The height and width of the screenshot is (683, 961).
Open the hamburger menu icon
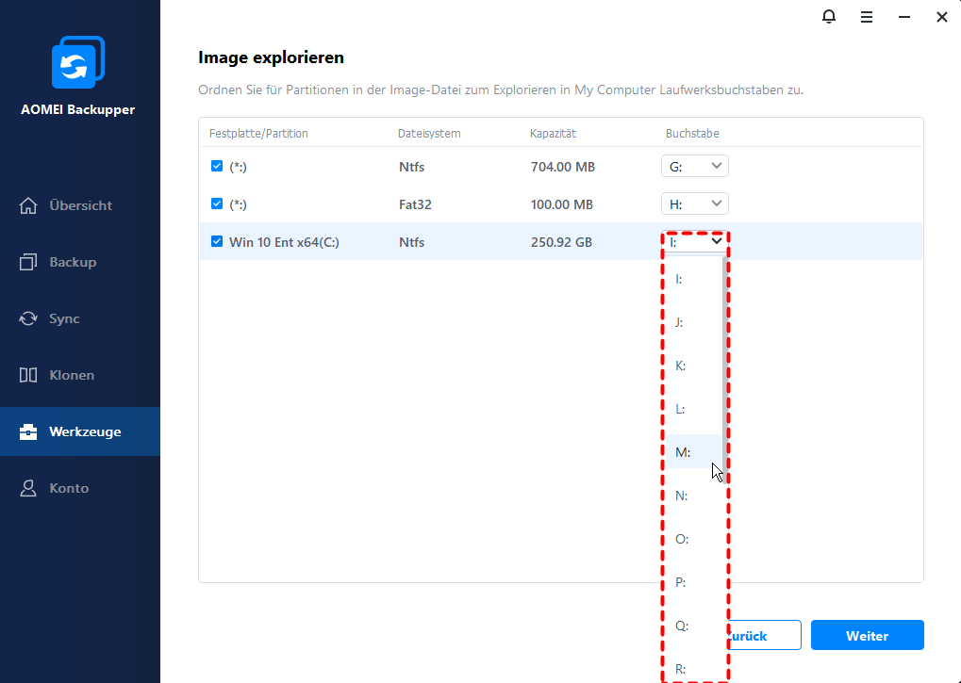[867, 17]
